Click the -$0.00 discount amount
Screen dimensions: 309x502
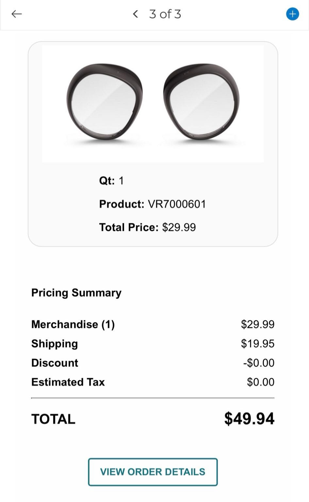click(258, 363)
